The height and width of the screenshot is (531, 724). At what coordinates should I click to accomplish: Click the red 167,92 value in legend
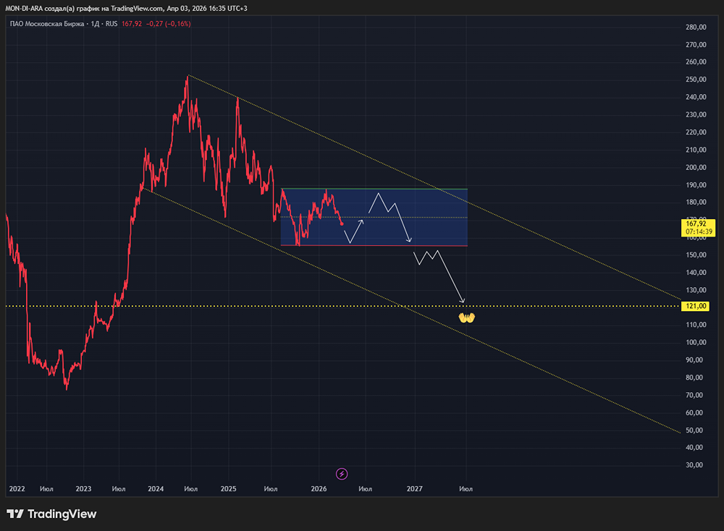(132, 24)
